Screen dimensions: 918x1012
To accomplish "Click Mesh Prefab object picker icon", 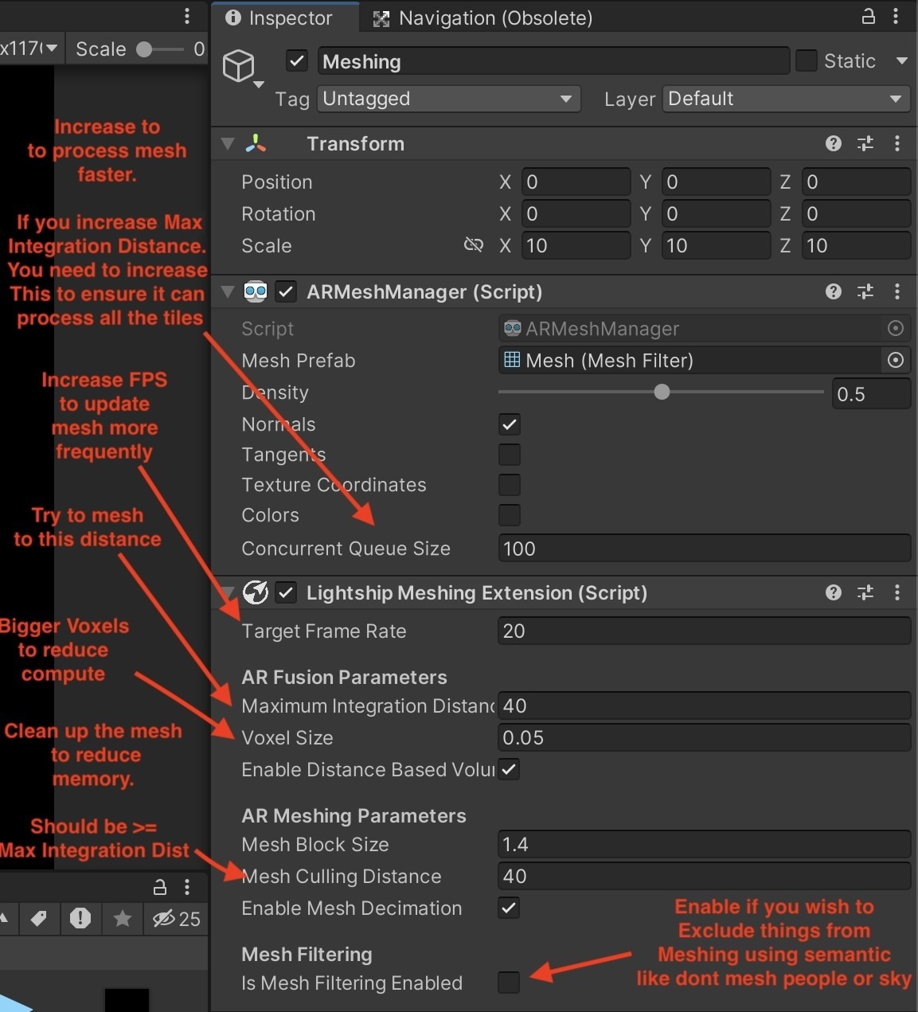I will pos(895,361).
